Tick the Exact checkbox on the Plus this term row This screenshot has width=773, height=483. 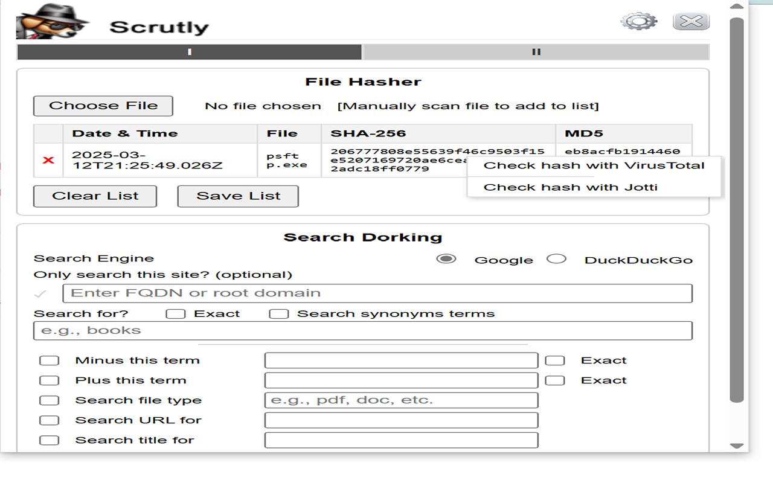[555, 380]
